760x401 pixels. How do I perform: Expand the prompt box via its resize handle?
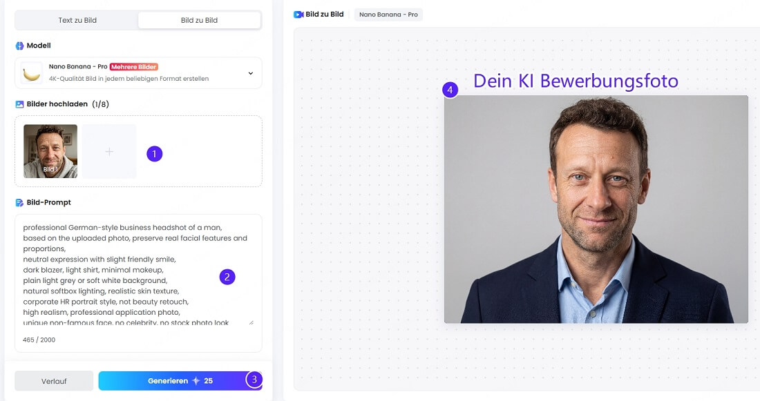[x=251, y=321]
